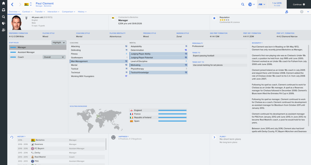Click the back navigation arrow

pyautogui.click(x=12, y=5)
